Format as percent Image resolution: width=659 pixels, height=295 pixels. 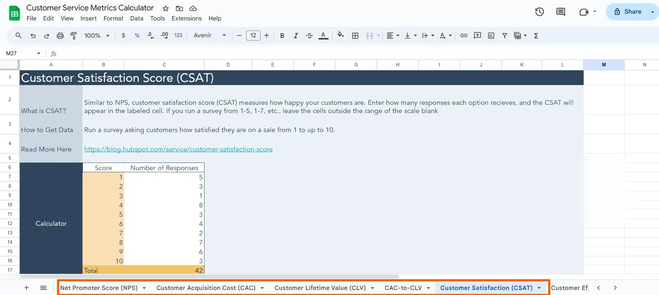137,36
